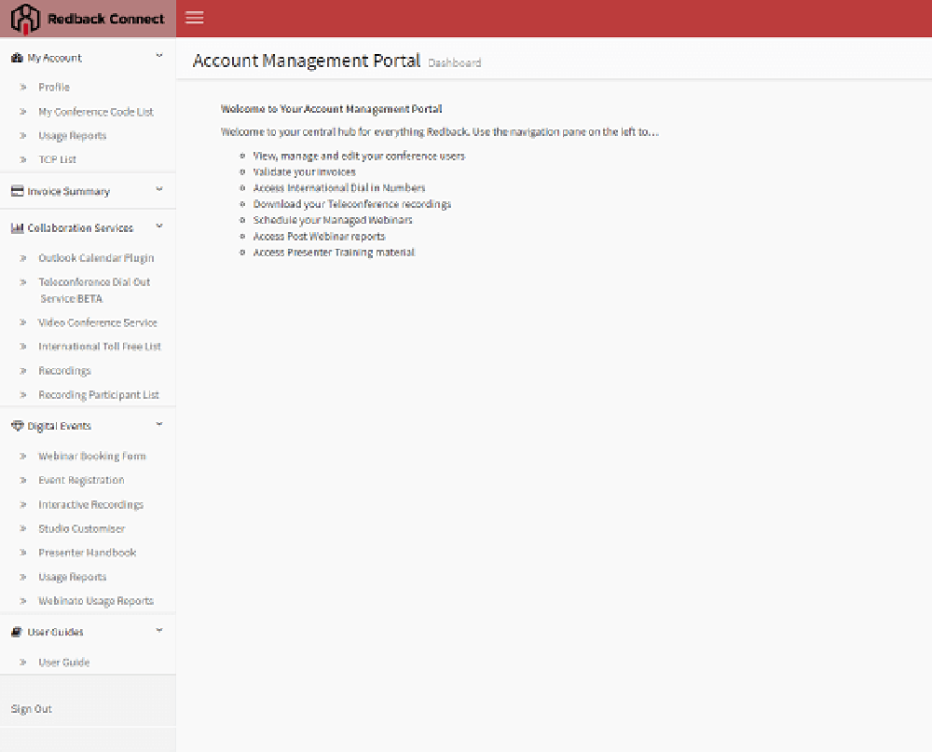Click 'View, manage and edit your conference users'
This screenshot has height=752, width=932.
click(x=359, y=156)
